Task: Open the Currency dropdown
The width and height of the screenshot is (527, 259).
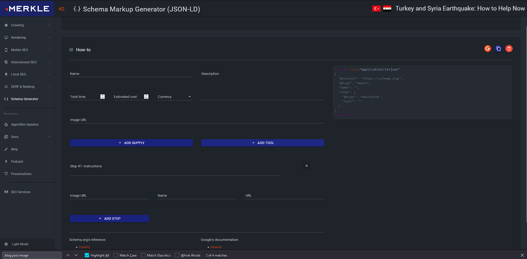Action: point(175,97)
